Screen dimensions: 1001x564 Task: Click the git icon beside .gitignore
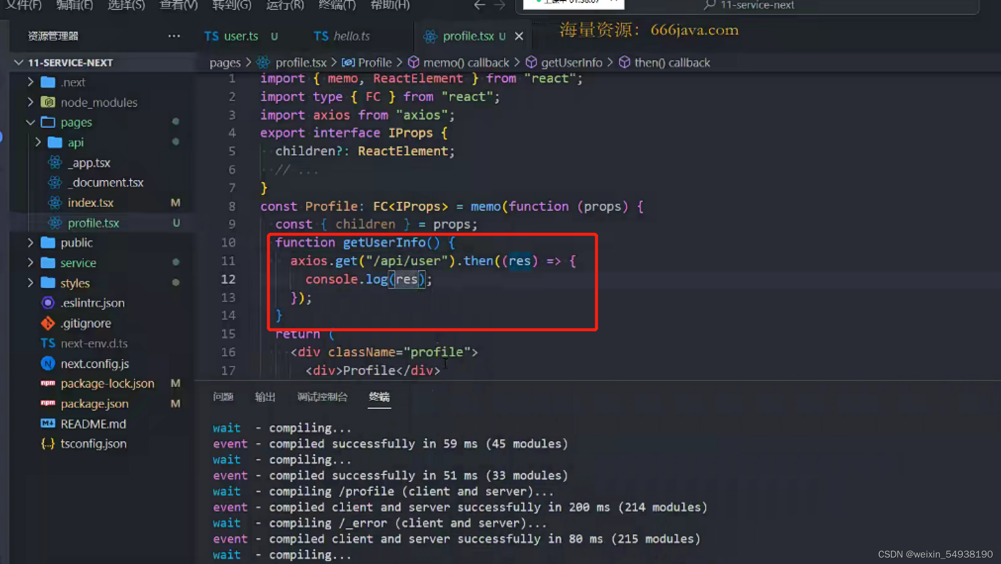pyautogui.click(x=48, y=323)
